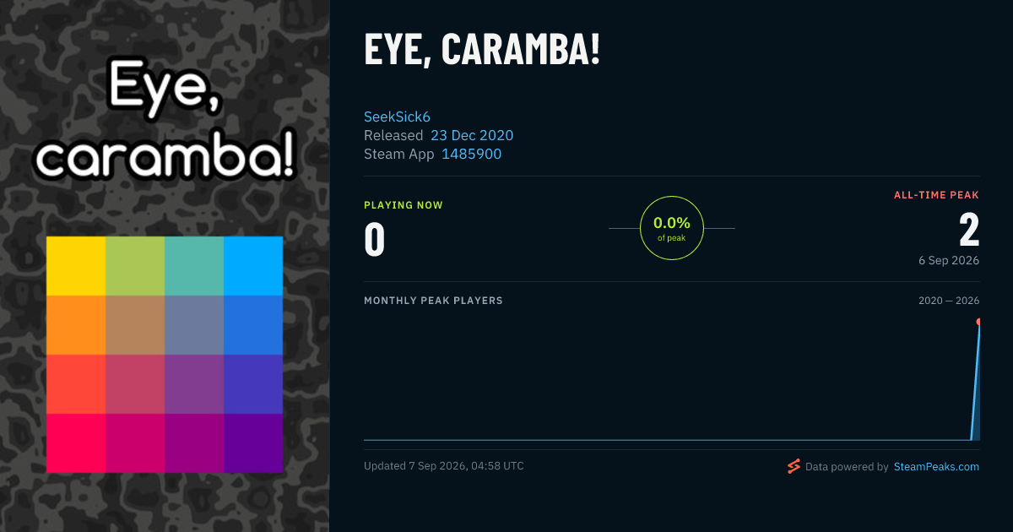This screenshot has height=532, width=1013.
Task: Select the red peak marker on chart
Action: coord(978,322)
